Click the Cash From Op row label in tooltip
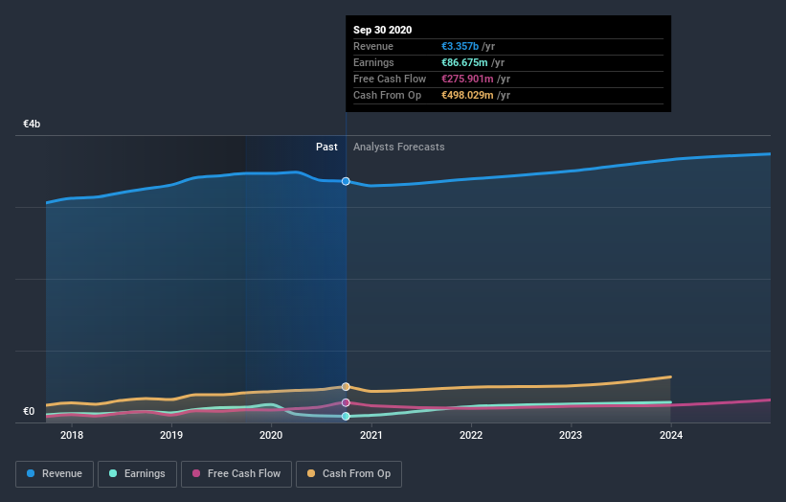The height and width of the screenshot is (502, 786). point(388,95)
